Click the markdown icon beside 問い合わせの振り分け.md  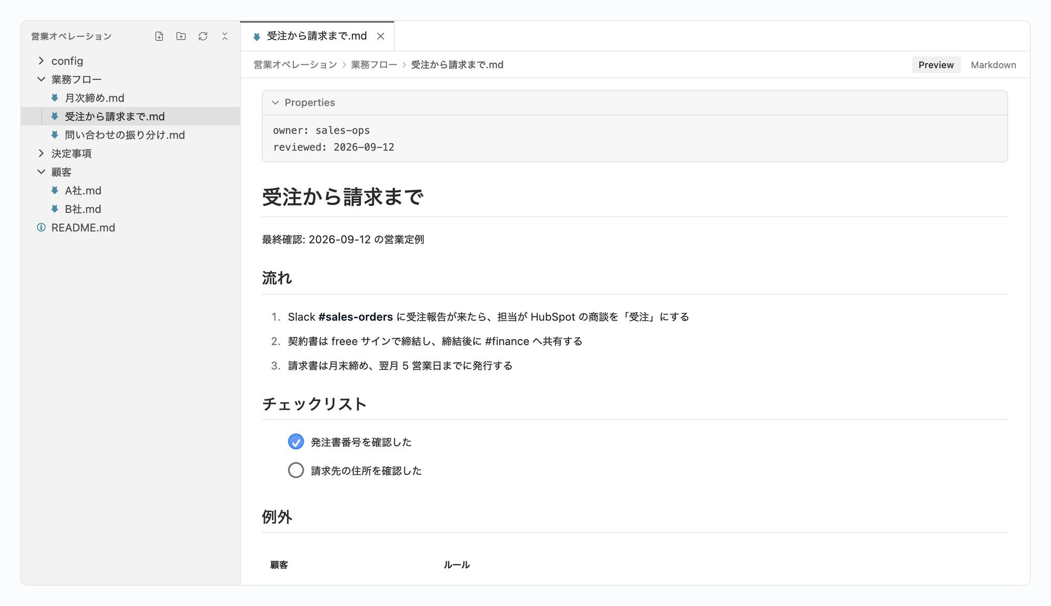click(x=55, y=135)
